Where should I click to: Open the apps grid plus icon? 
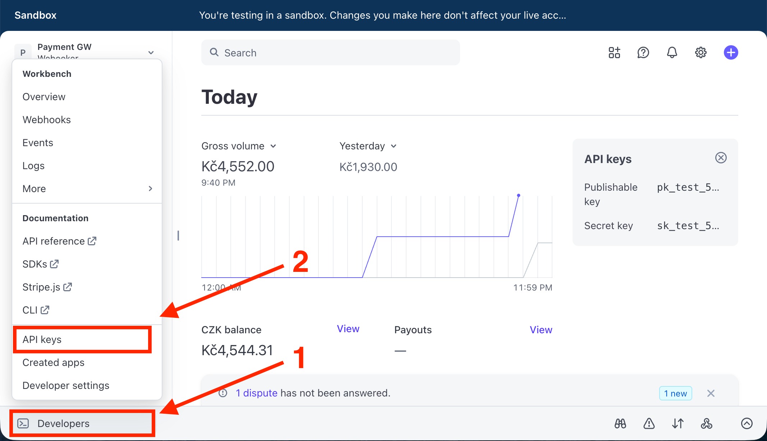(614, 53)
